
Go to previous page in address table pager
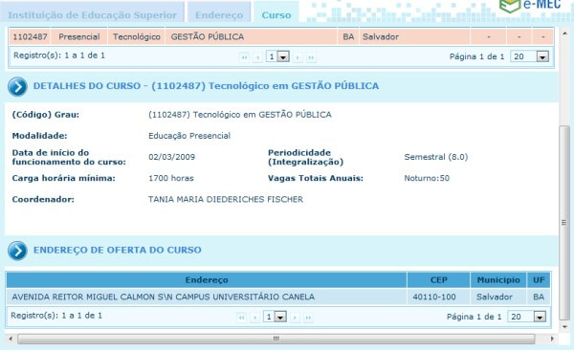254,318
